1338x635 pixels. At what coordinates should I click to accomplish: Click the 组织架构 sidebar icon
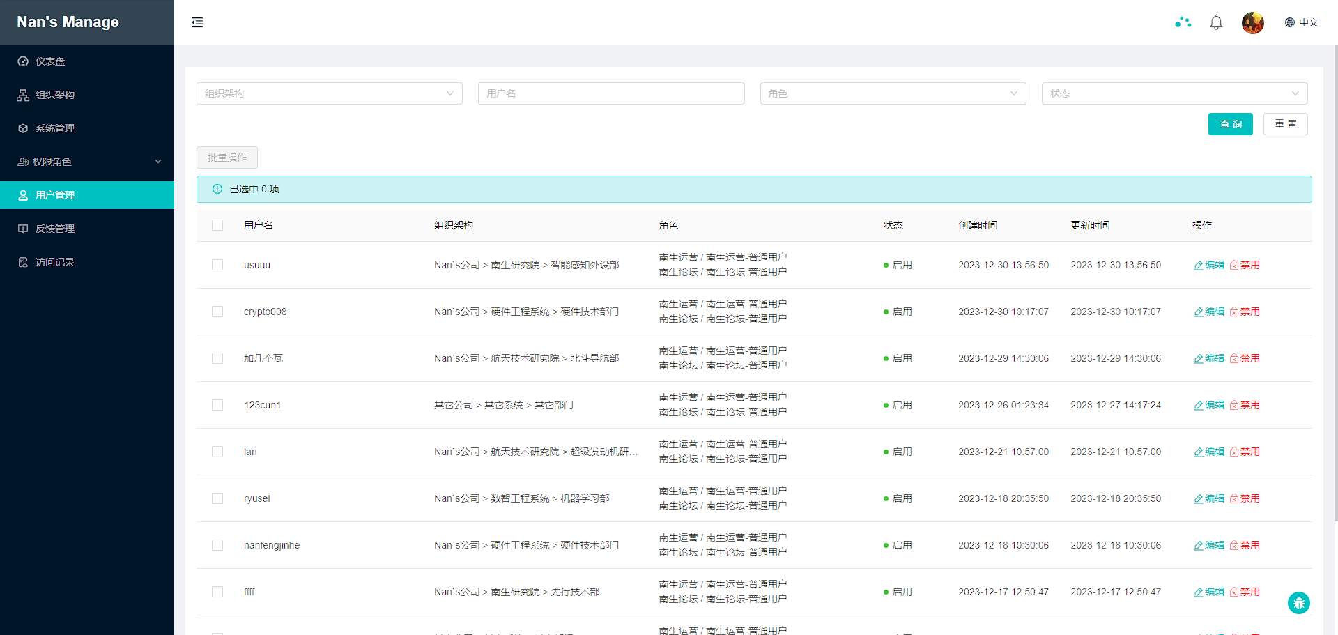(23, 94)
